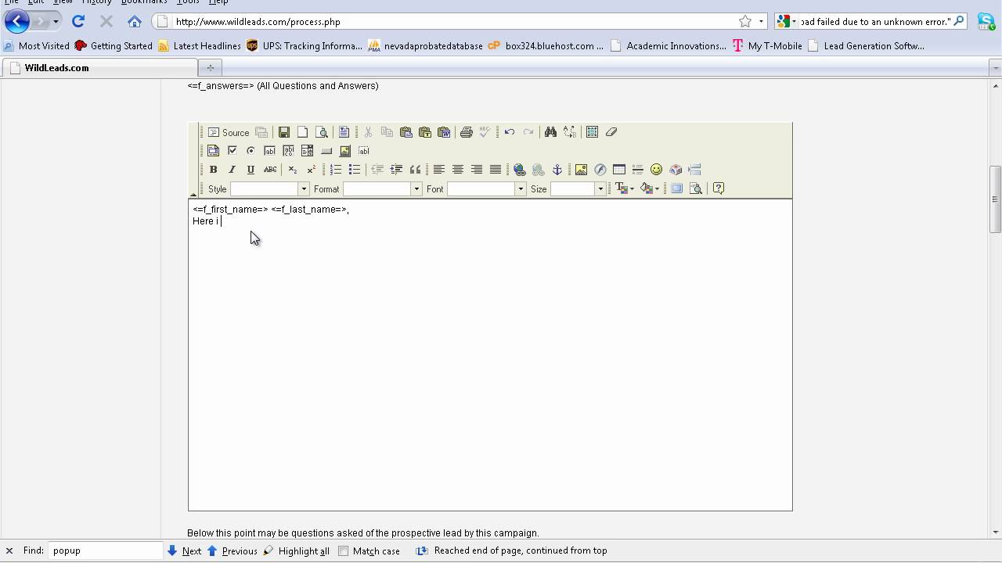The height and width of the screenshot is (563, 1002).
Task: Click Highlight all in find bar
Action: pos(296,550)
